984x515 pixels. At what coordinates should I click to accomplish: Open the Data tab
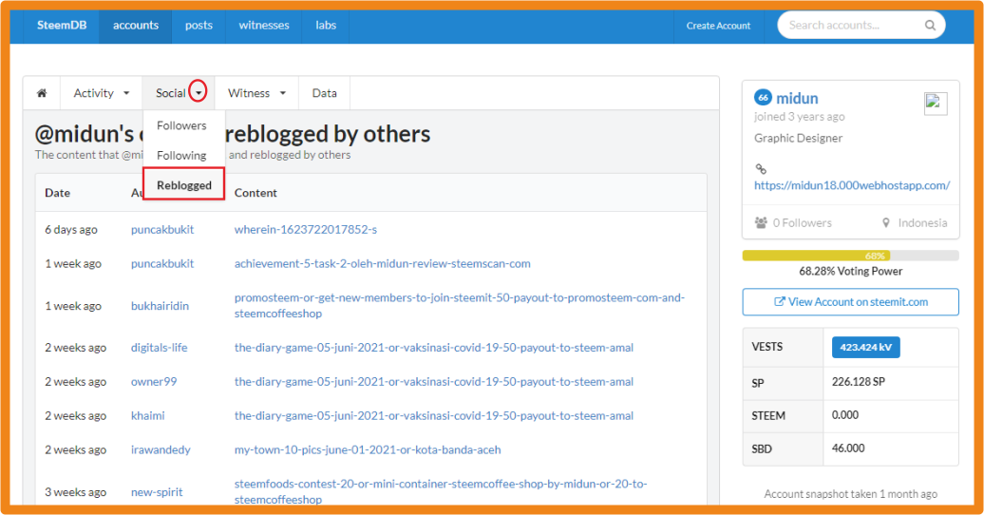coord(325,93)
